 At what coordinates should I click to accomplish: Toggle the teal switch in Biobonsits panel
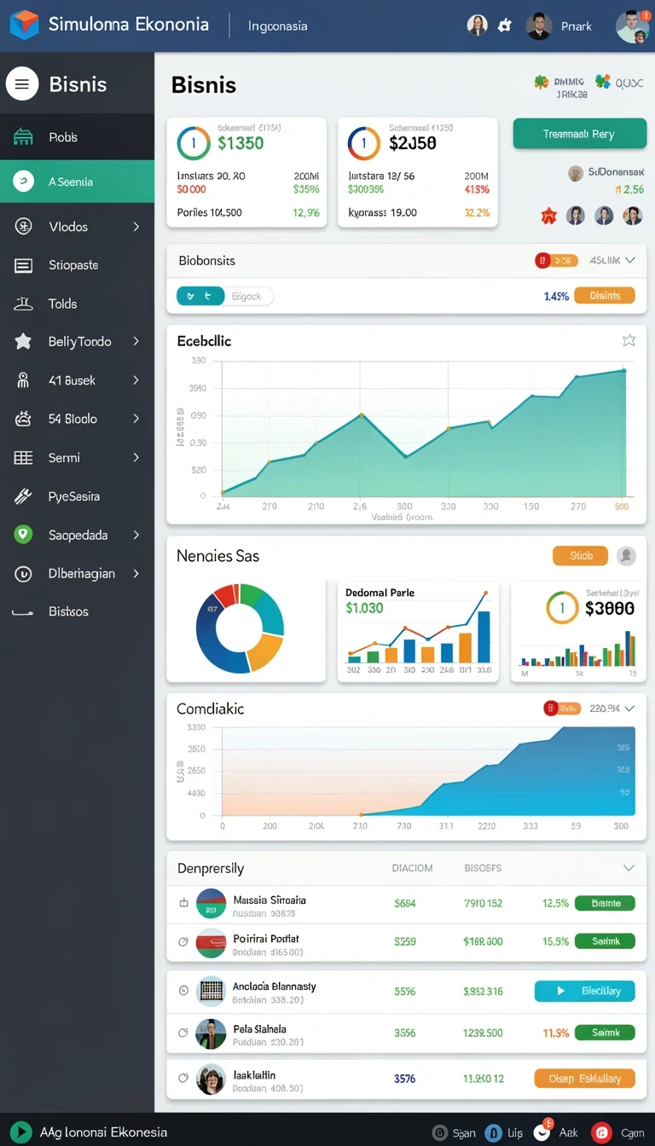point(200,296)
